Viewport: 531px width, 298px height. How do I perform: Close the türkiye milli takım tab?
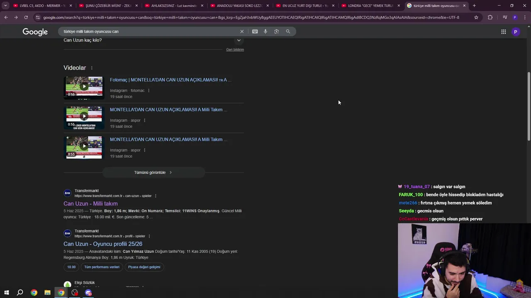click(x=464, y=6)
